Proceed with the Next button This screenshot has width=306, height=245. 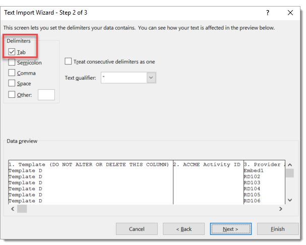click(x=230, y=229)
